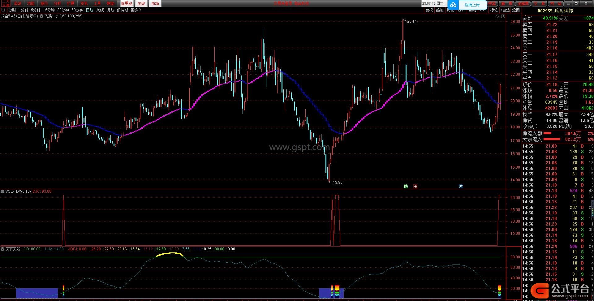
Task: Open the 资讯 menu
Action: [84, 3]
